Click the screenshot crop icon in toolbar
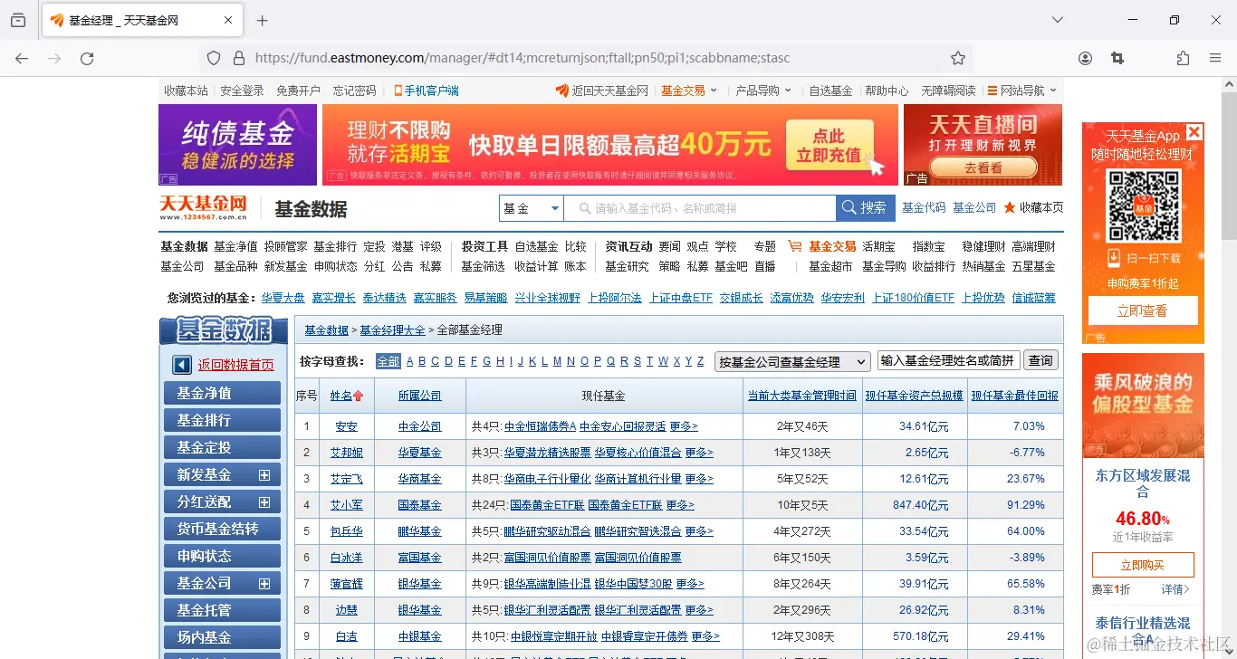This screenshot has height=659, width=1237. click(x=1117, y=58)
